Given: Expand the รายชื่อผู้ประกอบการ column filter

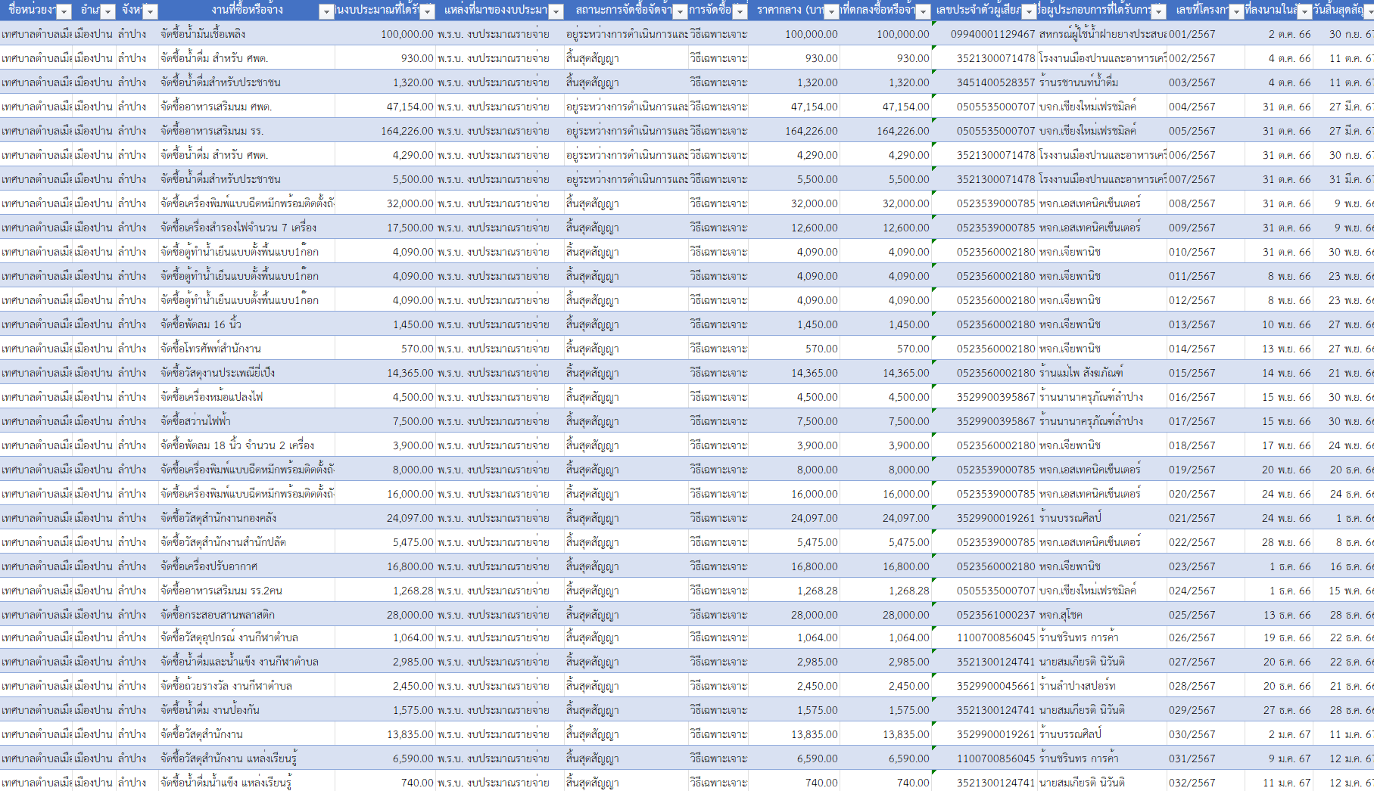Looking at the screenshot, I should [1159, 11].
